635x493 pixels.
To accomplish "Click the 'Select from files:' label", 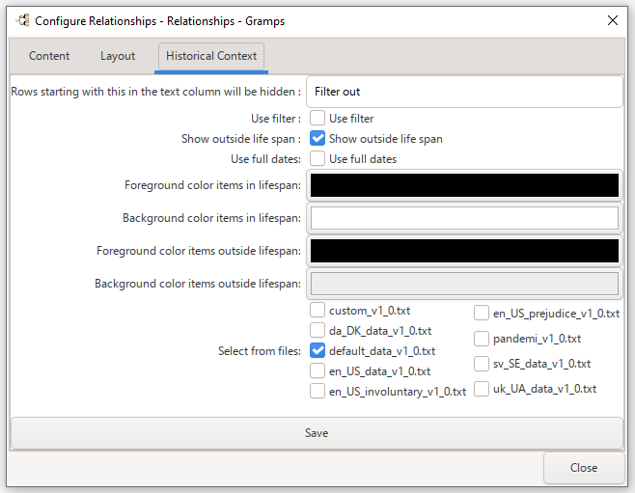I will pyautogui.click(x=260, y=351).
